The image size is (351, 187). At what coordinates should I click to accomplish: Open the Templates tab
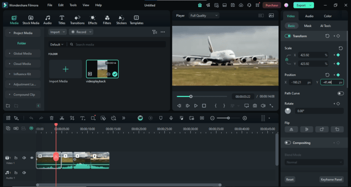(136, 19)
